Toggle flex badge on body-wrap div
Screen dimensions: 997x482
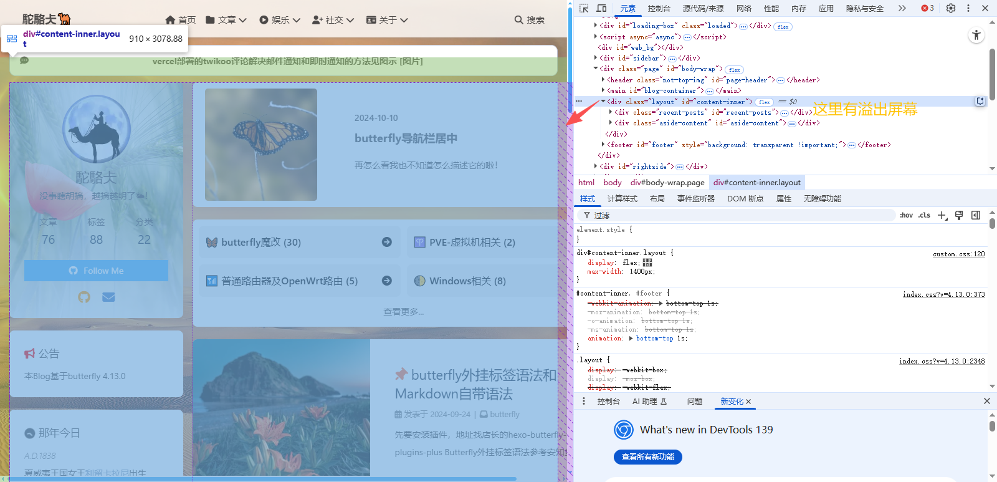point(735,70)
